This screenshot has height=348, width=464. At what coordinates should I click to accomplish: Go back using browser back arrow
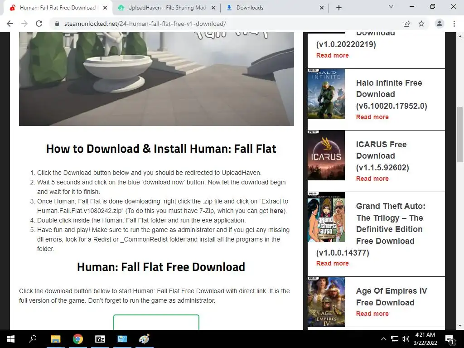pos(10,24)
